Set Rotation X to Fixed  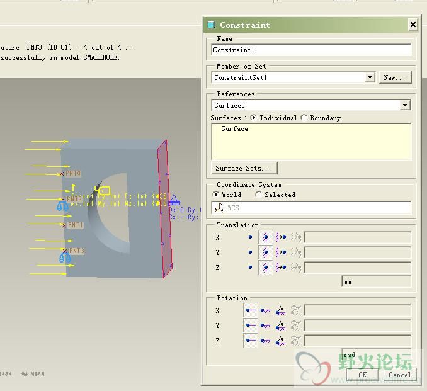pos(265,310)
